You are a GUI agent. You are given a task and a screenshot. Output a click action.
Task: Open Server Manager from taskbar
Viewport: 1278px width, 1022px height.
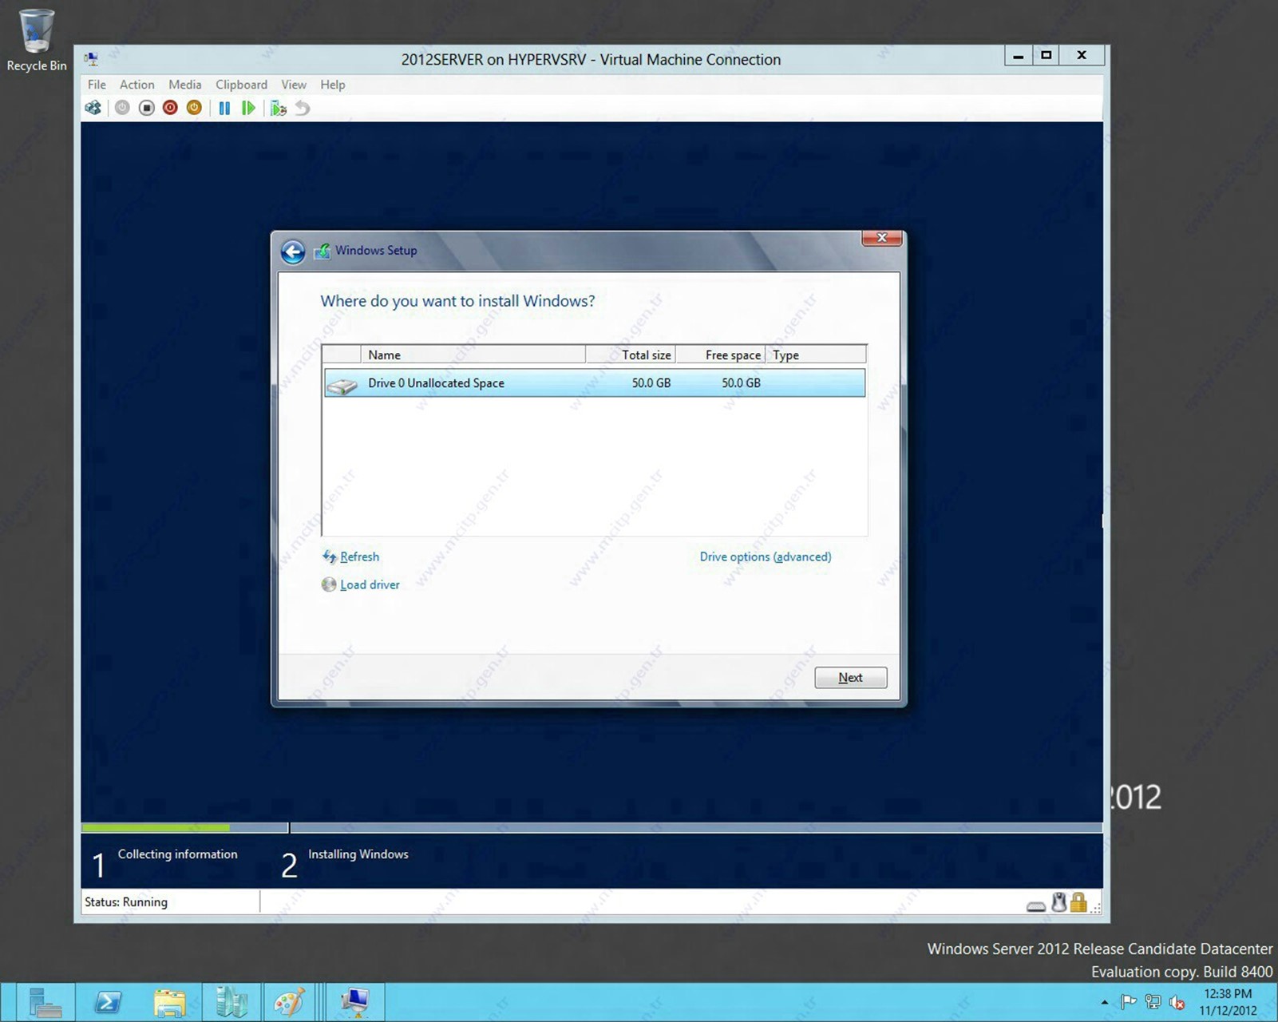tap(45, 1003)
